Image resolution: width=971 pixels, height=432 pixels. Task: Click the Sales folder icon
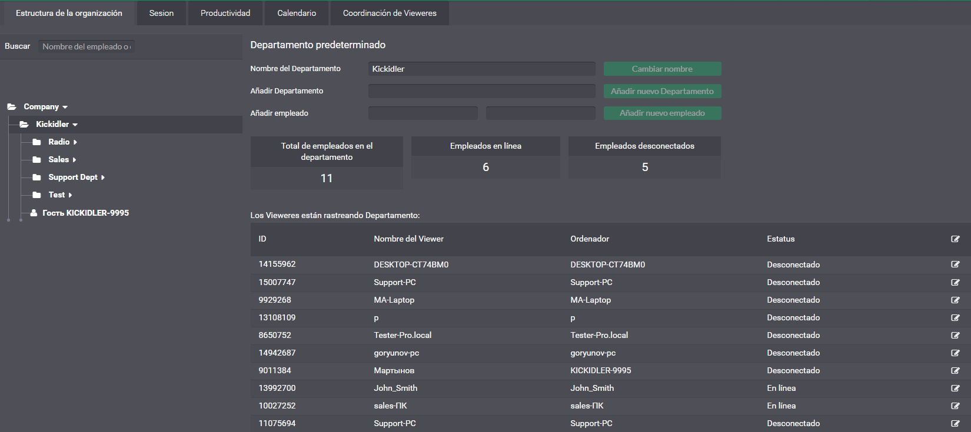click(x=36, y=159)
